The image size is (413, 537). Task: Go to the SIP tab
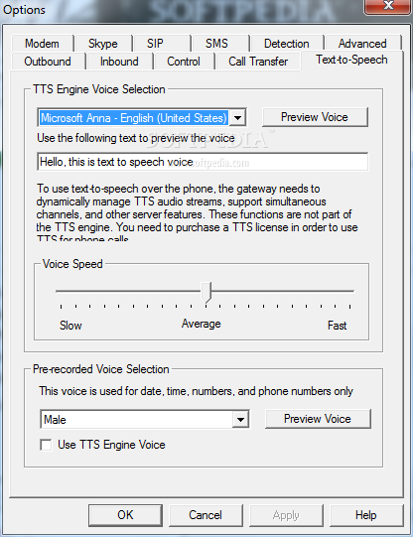(x=156, y=44)
